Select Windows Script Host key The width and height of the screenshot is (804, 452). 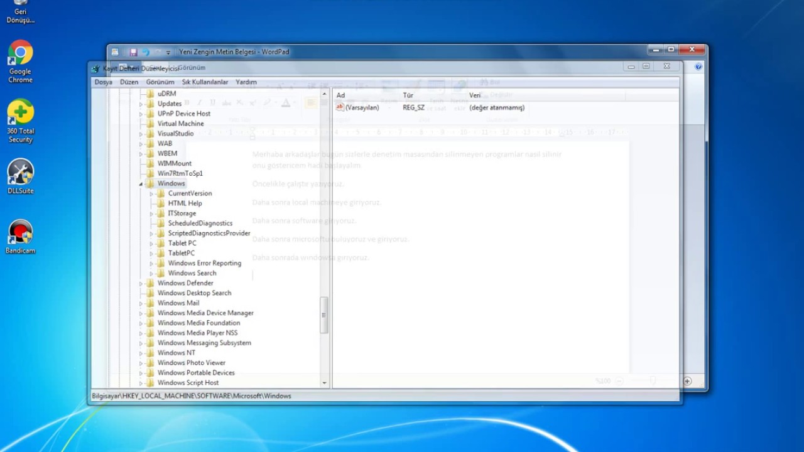(x=188, y=383)
